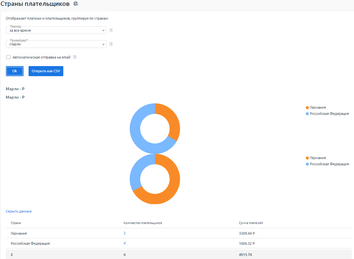
Task: Open payer count link for Российская Федерация
Action: (x=125, y=243)
